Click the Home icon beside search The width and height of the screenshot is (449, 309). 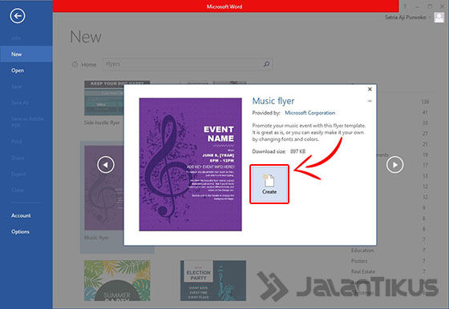coord(75,64)
